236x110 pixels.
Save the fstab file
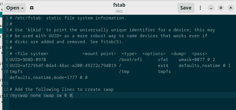click(186, 8)
